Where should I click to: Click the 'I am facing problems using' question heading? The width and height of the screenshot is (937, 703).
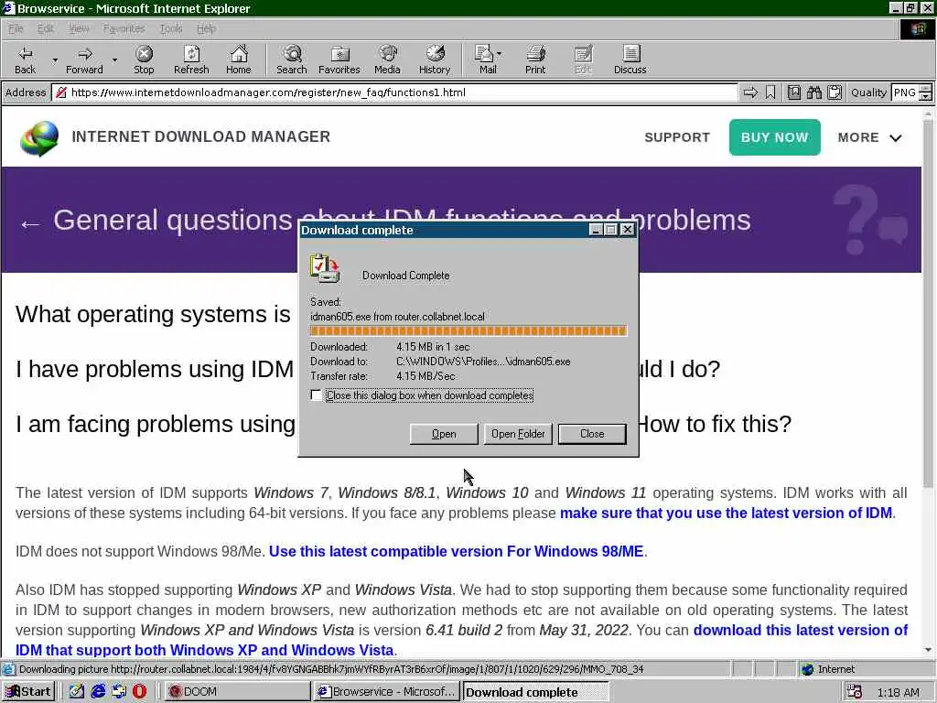pyautogui.click(x=156, y=425)
